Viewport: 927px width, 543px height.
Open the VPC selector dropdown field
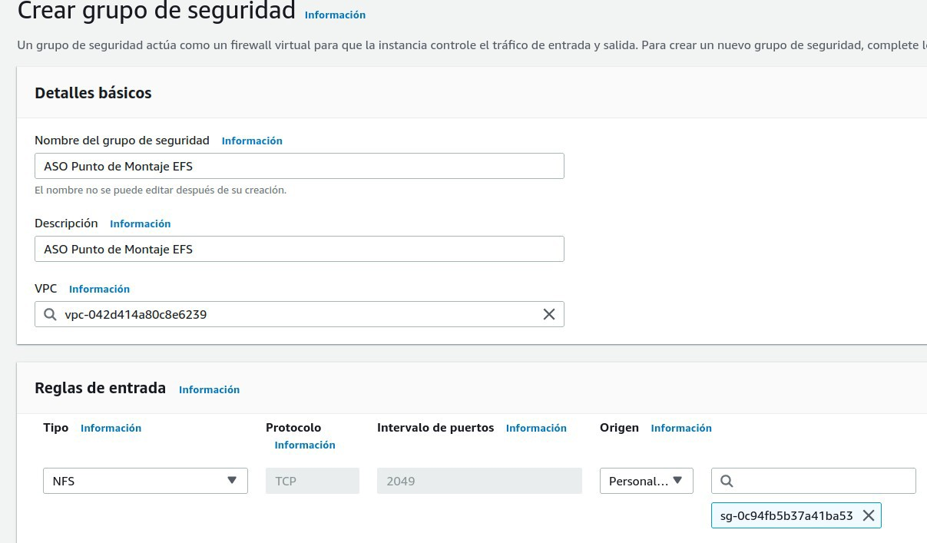pos(300,314)
